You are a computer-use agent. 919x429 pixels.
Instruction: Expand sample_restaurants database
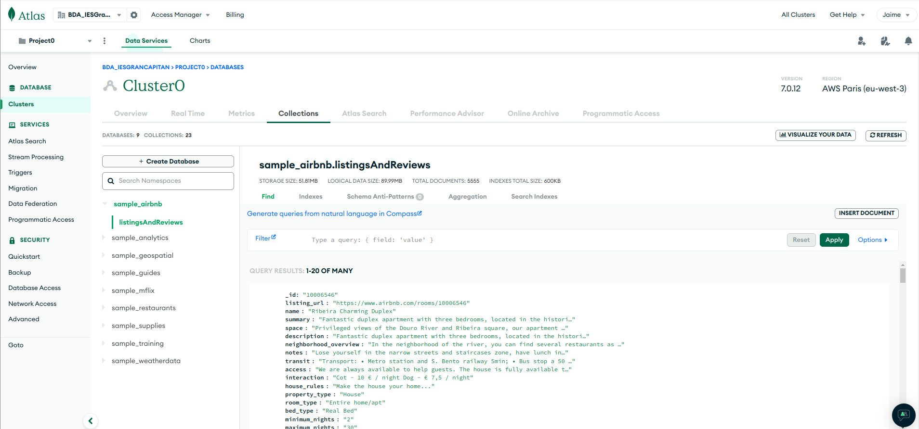[x=104, y=308]
